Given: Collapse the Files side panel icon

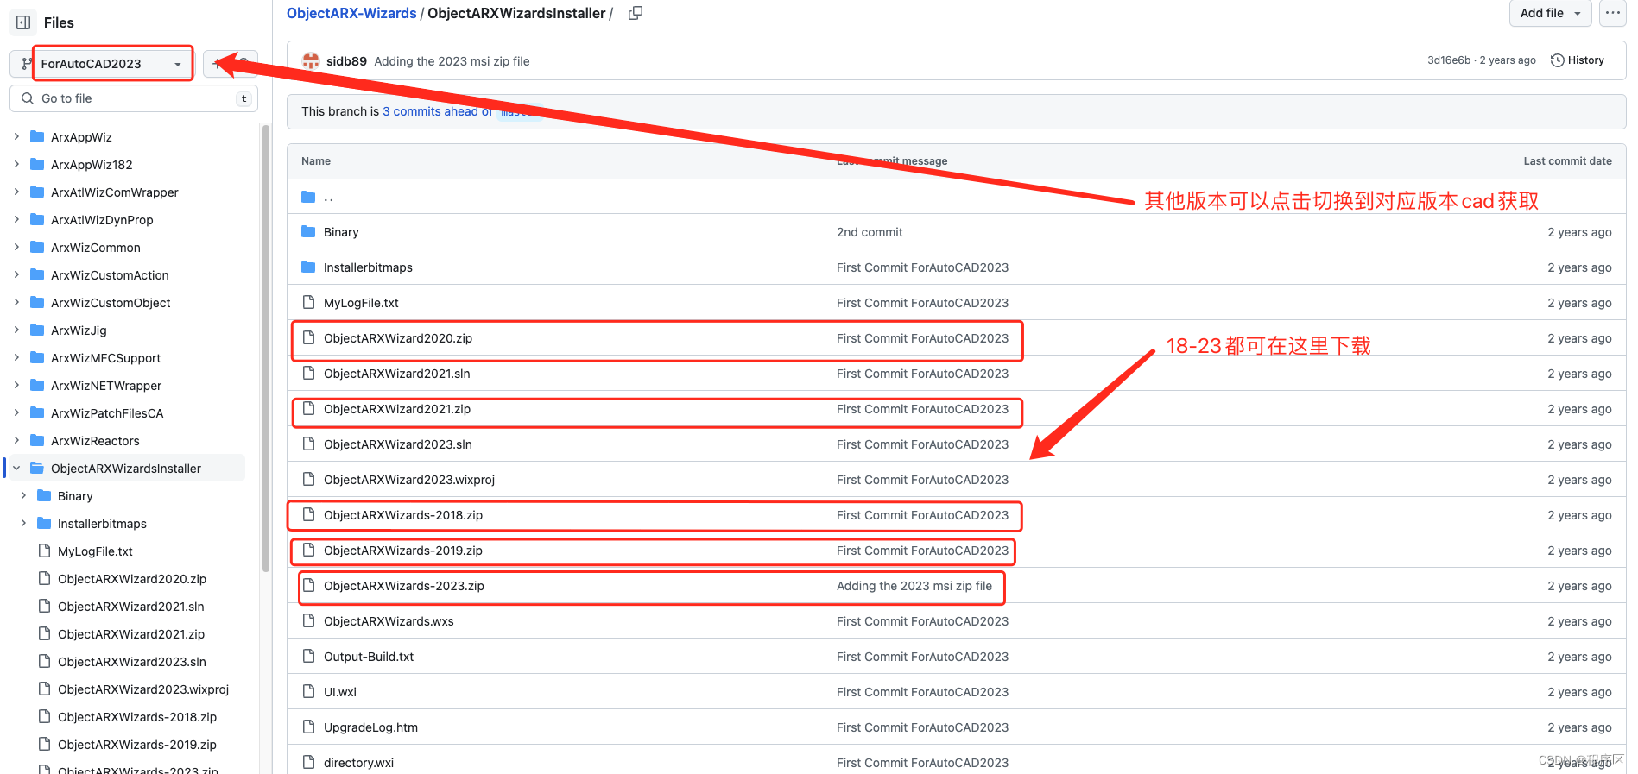Looking at the screenshot, I should pyautogui.click(x=24, y=22).
